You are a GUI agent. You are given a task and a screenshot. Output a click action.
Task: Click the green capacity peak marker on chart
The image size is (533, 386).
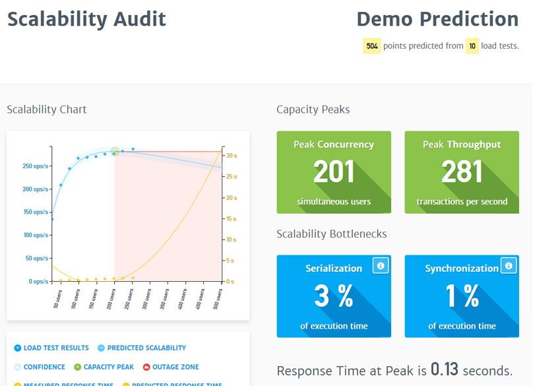[x=115, y=151]
